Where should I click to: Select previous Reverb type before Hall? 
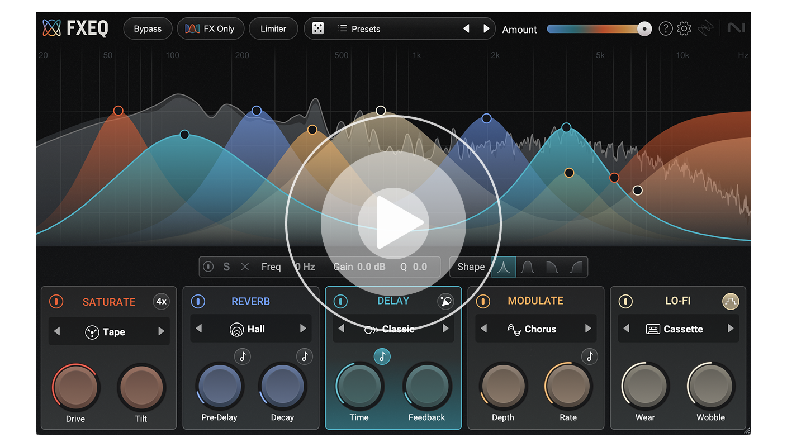[199, 329]
